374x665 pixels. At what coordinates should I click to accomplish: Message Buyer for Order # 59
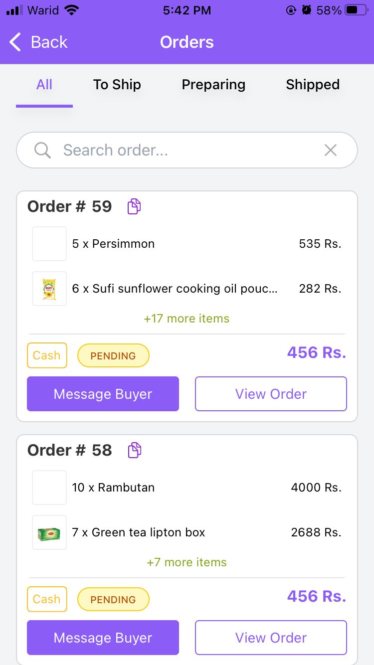point(103,394)
